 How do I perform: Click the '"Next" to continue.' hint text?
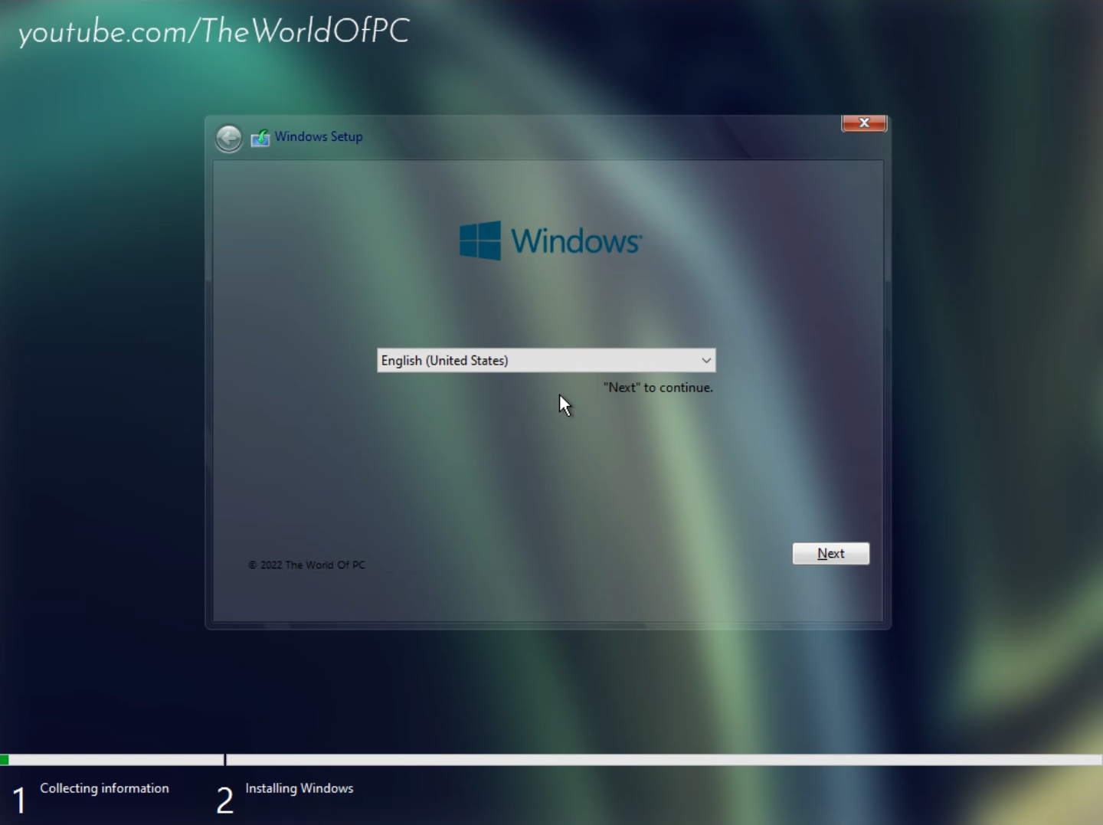click(658, 388)
